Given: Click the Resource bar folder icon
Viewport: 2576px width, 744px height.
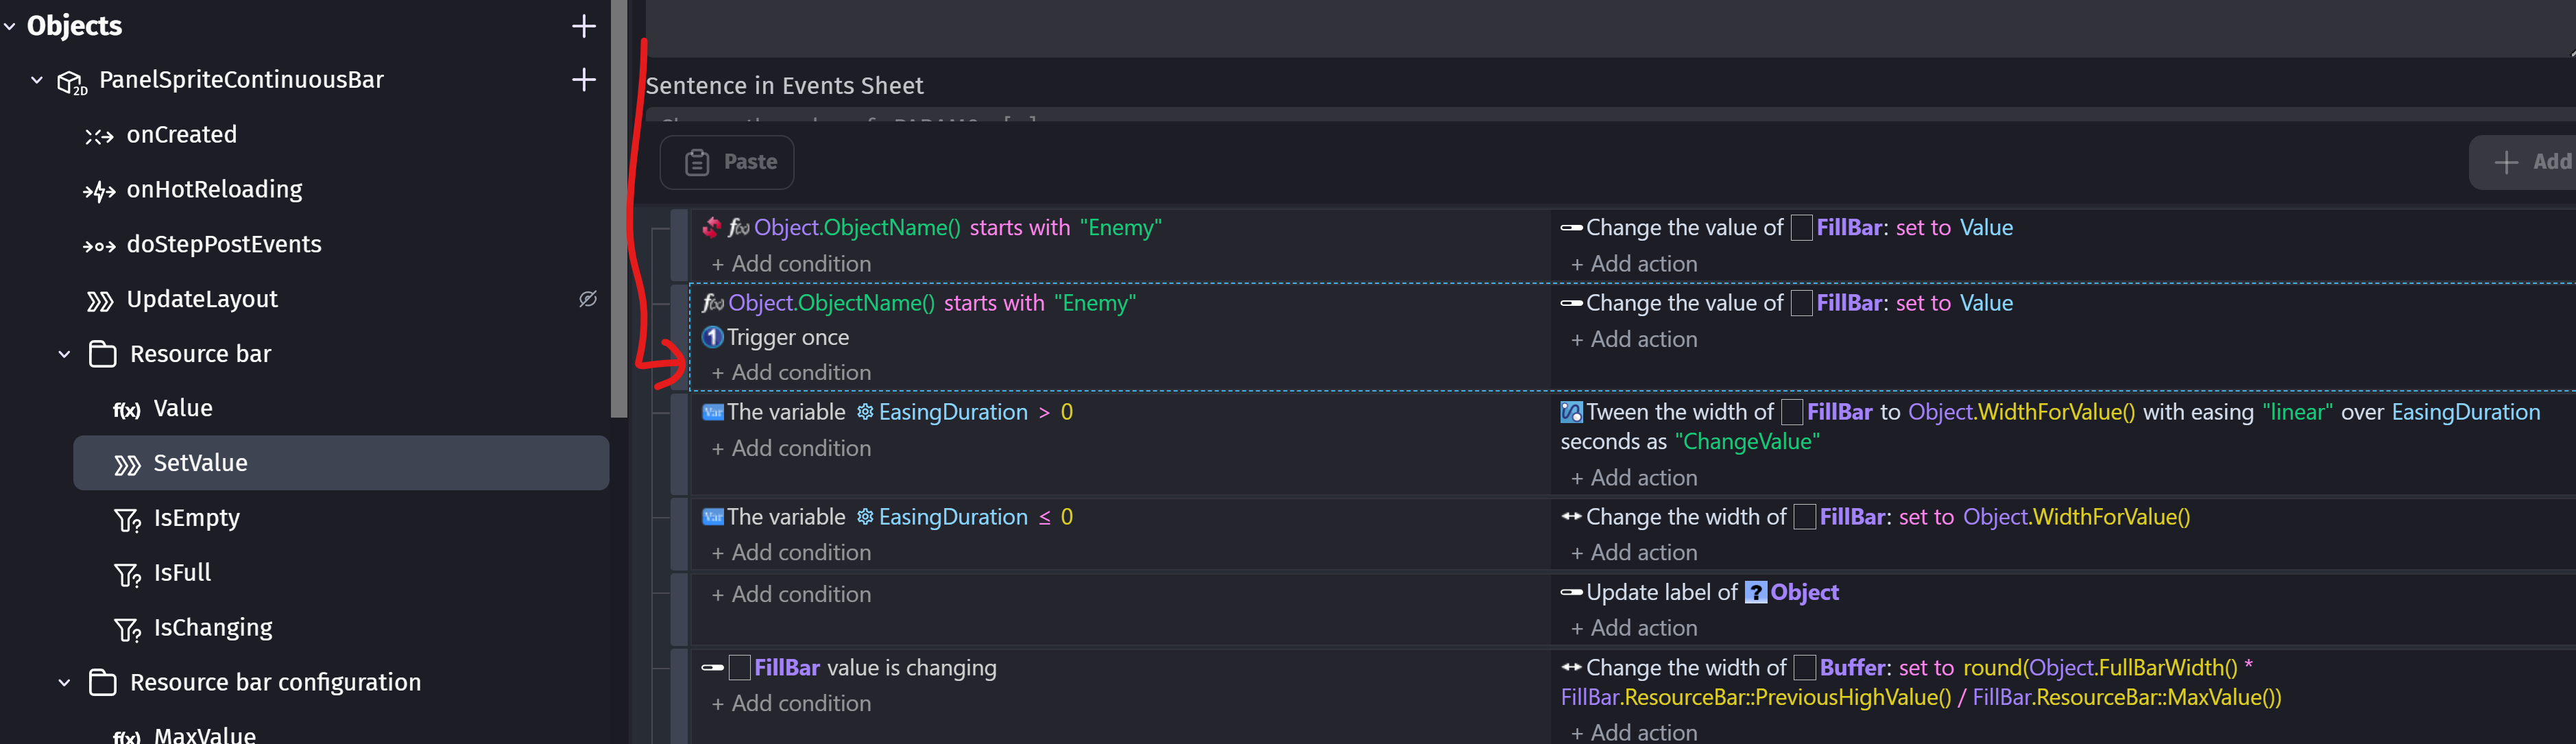Looking at the screenshot, I should [x=102, y=354].
